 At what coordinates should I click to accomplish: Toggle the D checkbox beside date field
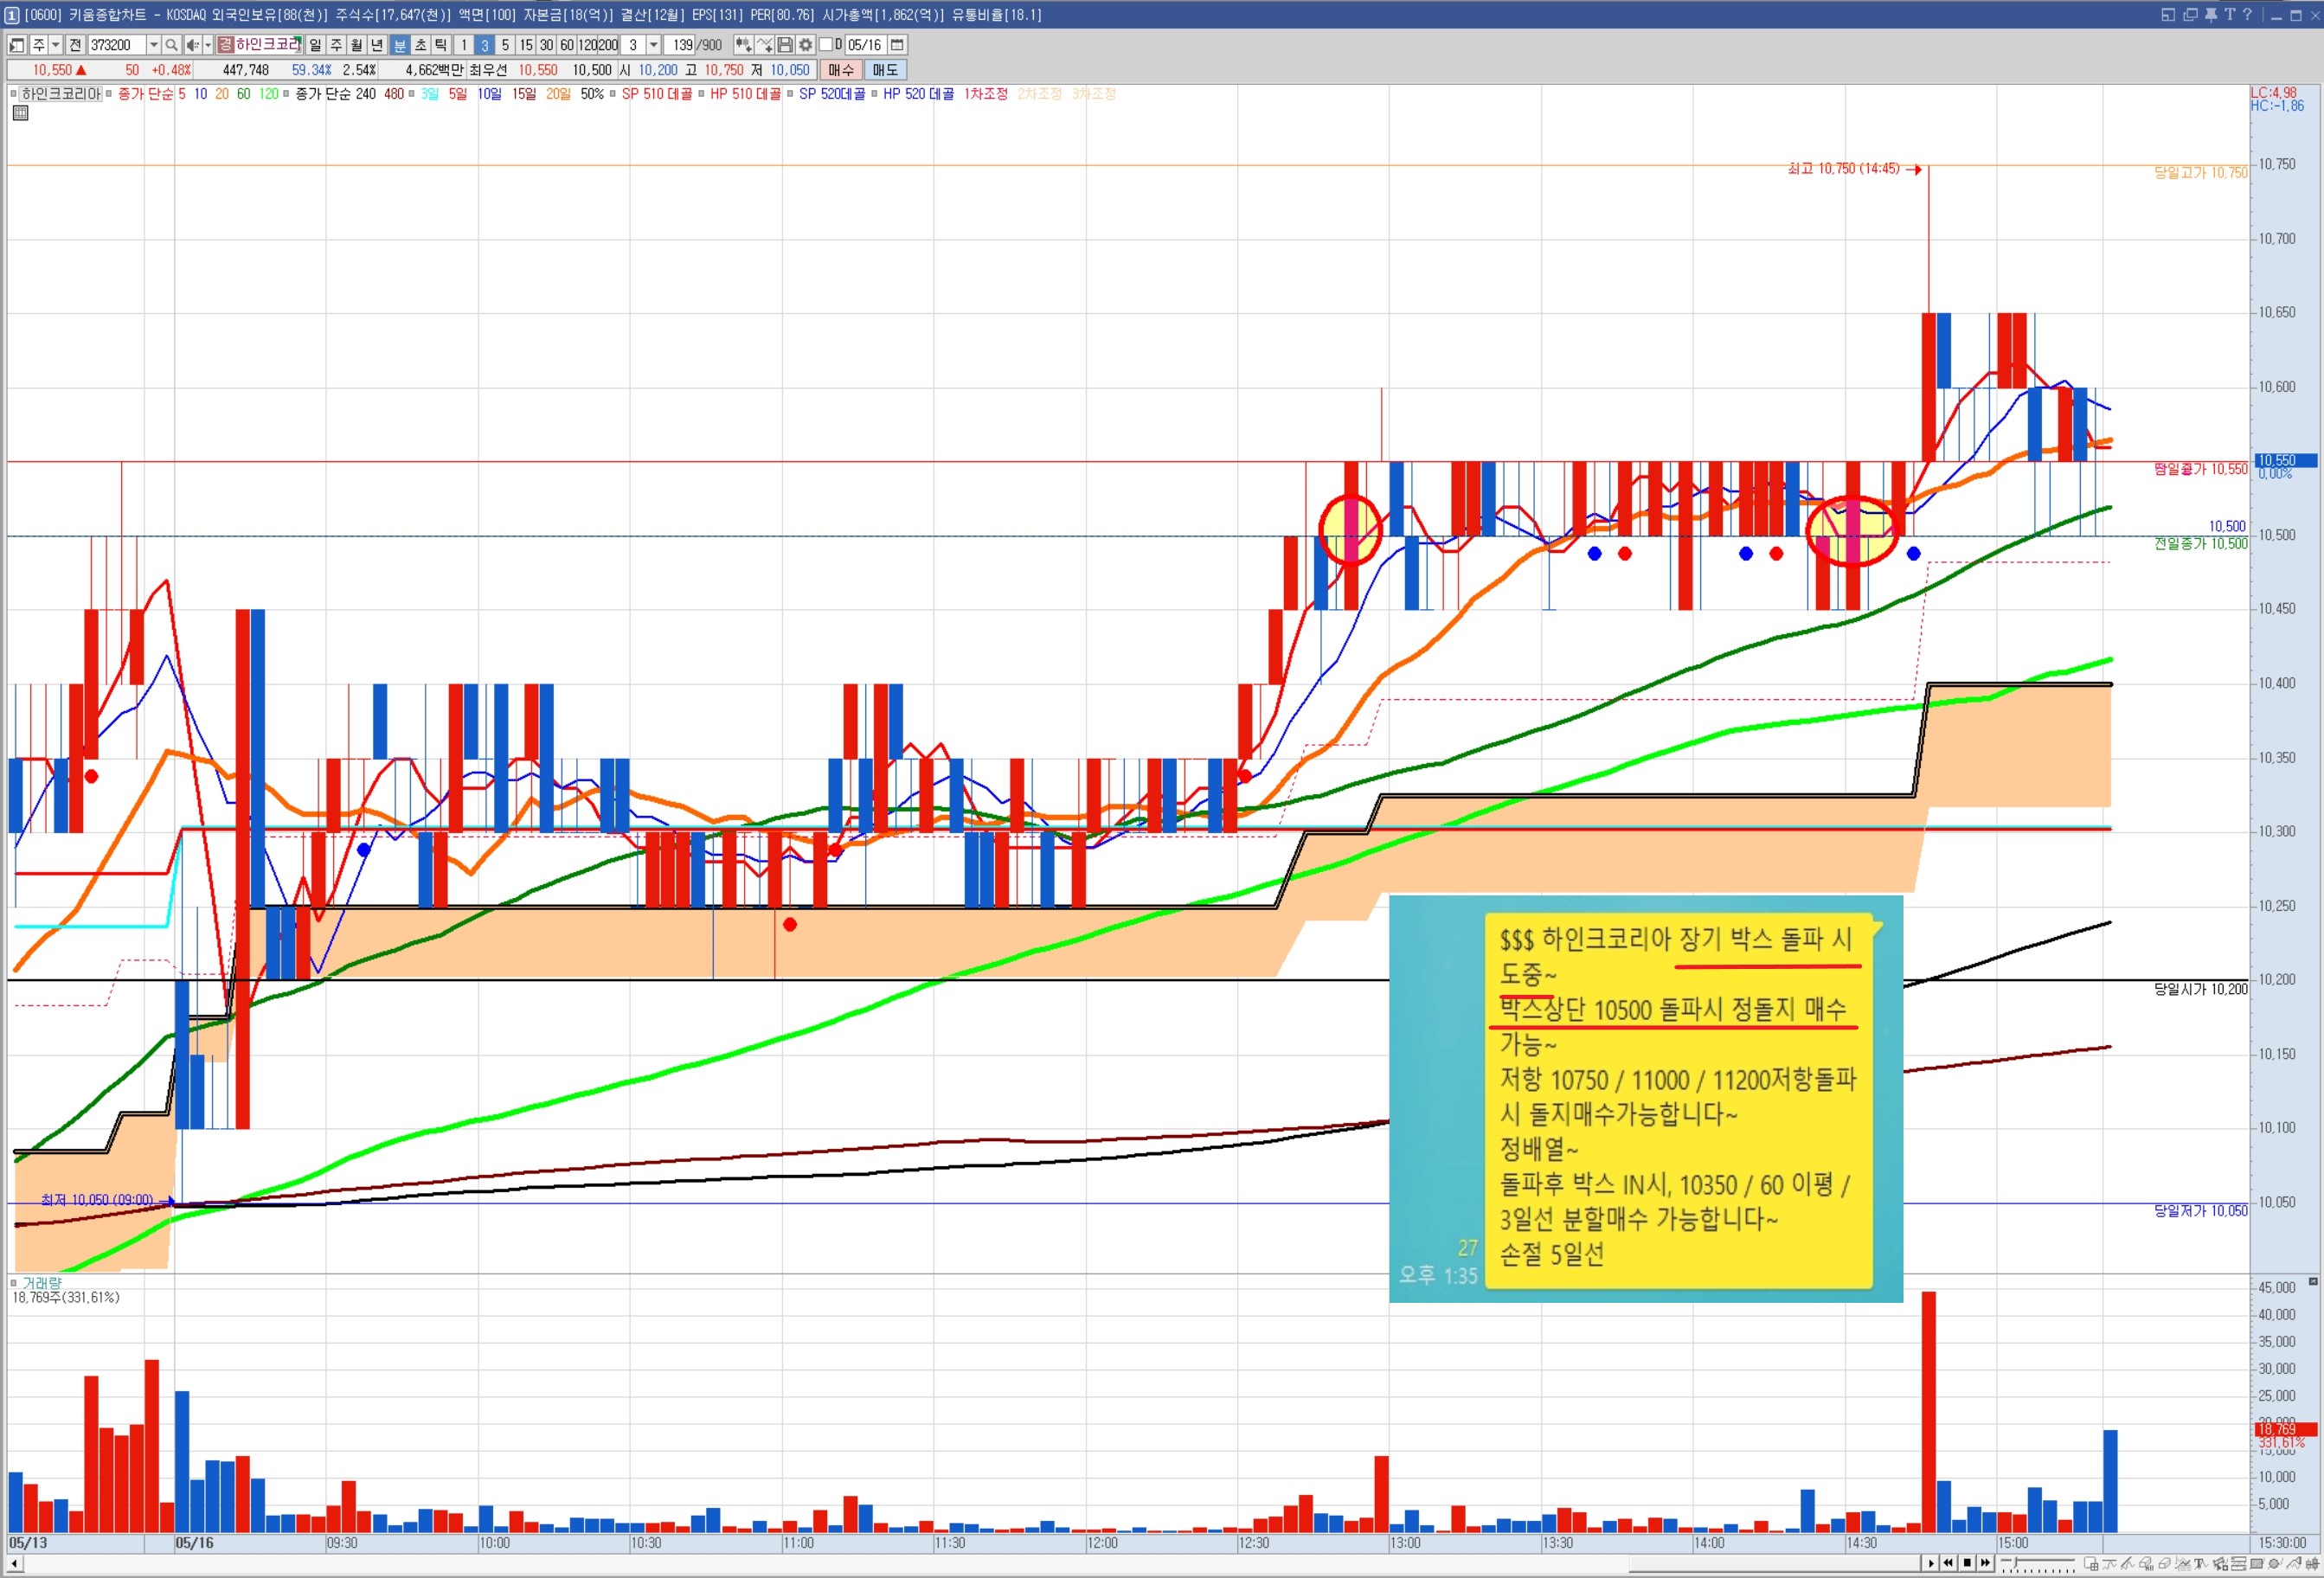click(826, 45)
